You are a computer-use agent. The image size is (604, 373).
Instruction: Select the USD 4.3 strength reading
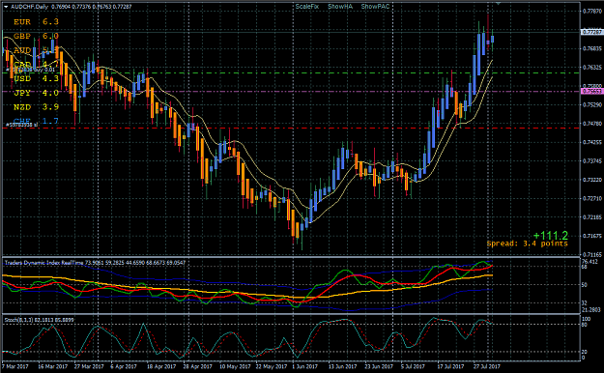click(x=36, y=78)
